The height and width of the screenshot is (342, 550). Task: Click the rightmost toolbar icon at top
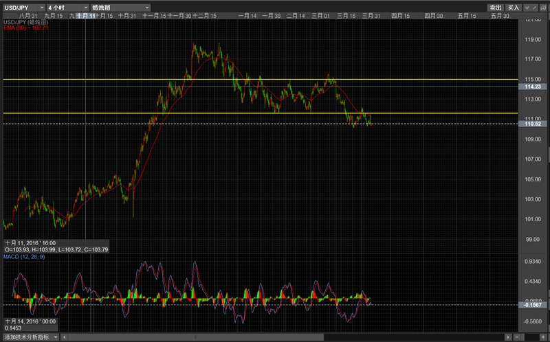pyautogui.click(x=543, y=8)
